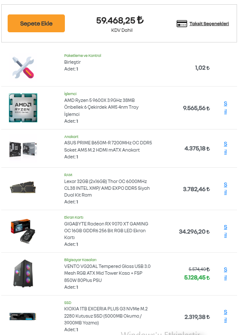The height and width of the screenshot is (335, 240).
Task: Click the orange Sepete Ekle button
Action: [36, 23]
